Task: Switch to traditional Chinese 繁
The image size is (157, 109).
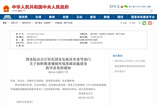Action: coord(134,7)
